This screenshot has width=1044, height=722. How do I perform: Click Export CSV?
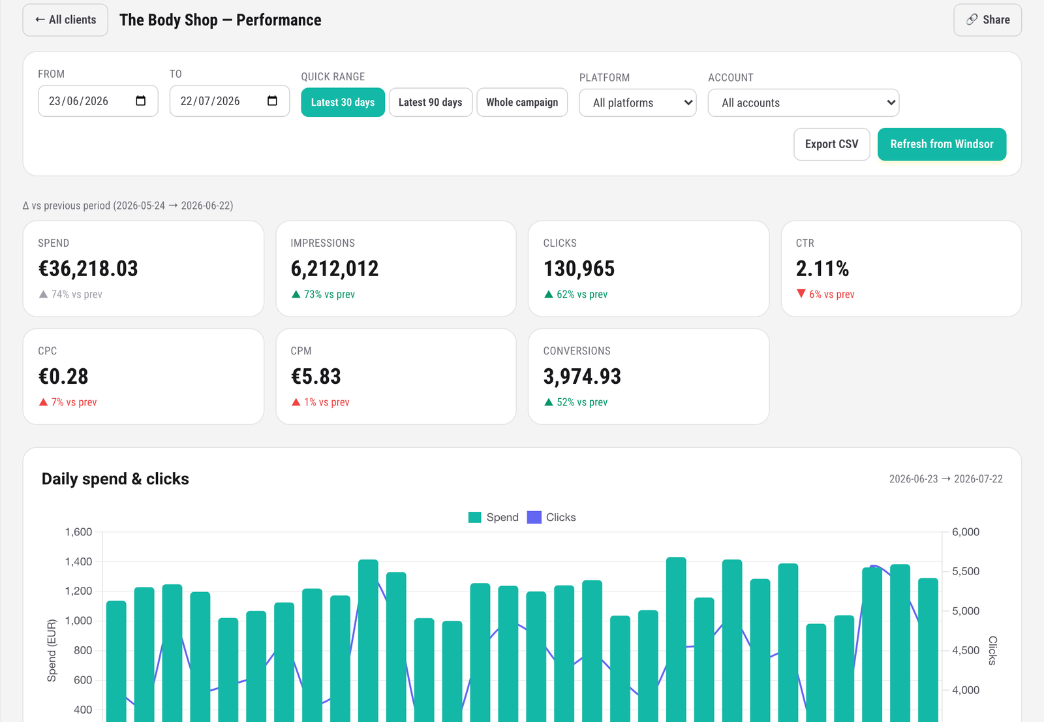click(x=831, y=144)
